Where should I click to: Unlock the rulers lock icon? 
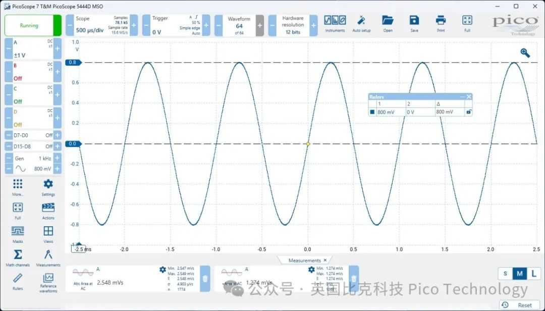coord(468,112)
